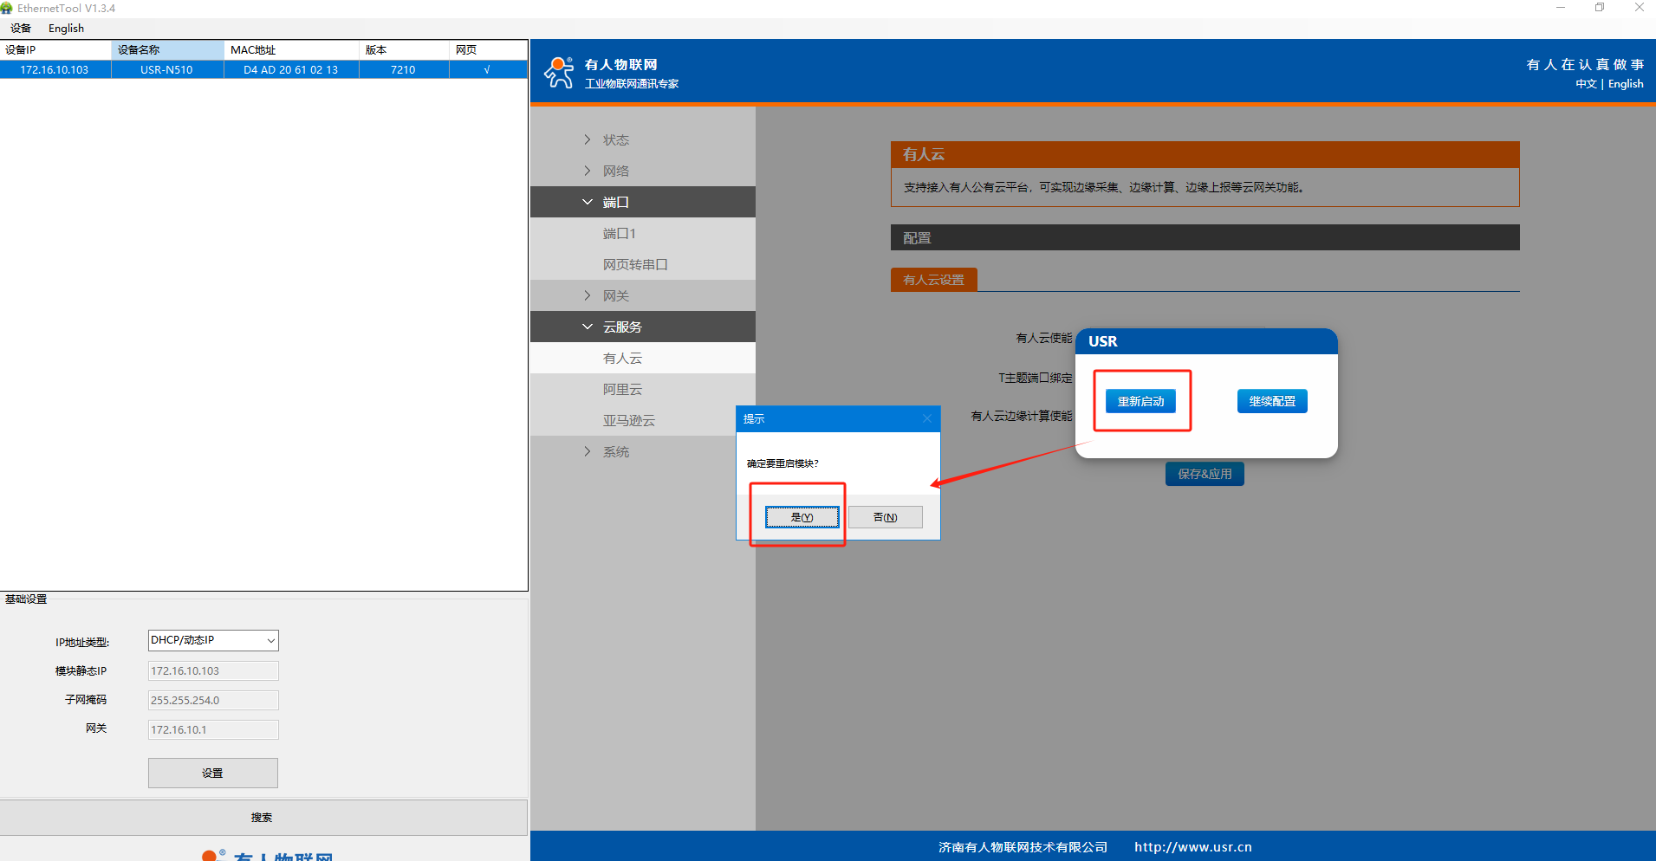
Task: Open the 设备 menu
Action: coord(21,29)
